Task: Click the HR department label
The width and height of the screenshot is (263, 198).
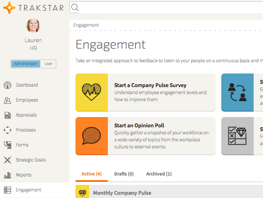Action: coord(33,48)
